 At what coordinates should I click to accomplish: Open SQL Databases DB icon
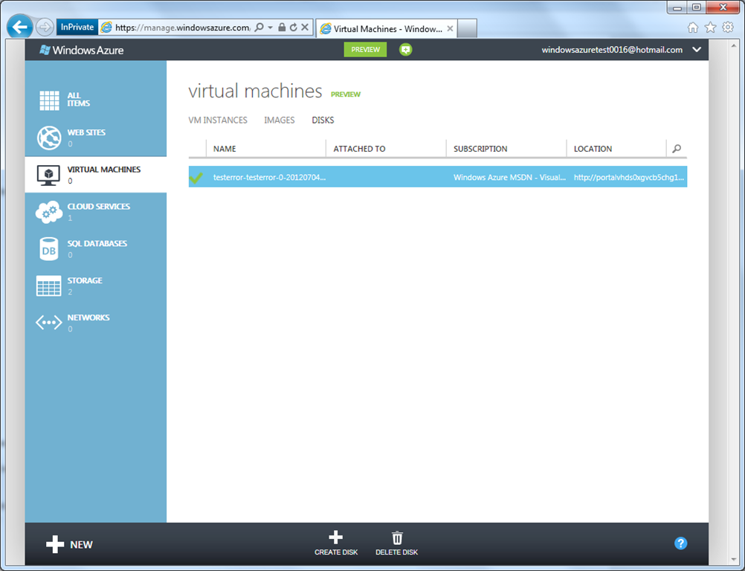click(49, 249)
